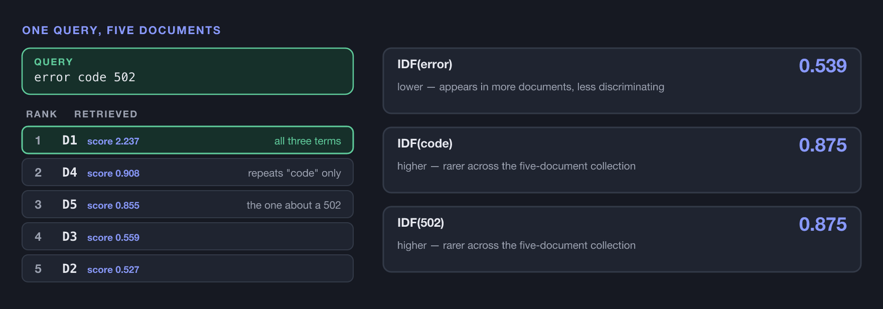Click the green QUERY label

pyautogui.click(x=54, y=62)
